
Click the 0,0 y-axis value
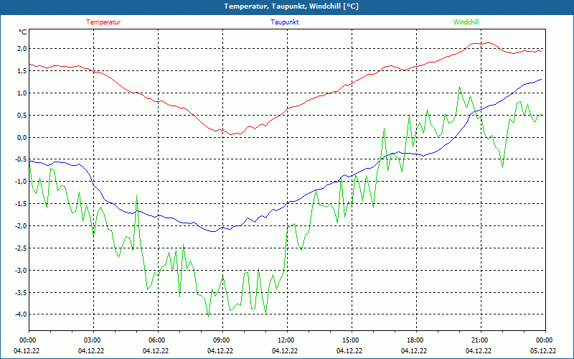pos(22,137)
